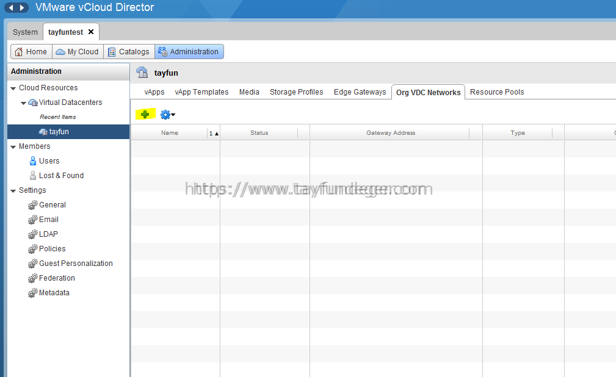The image size is (616, 377).
Task: Open Policies settings
Action: (x=53, y=249)
